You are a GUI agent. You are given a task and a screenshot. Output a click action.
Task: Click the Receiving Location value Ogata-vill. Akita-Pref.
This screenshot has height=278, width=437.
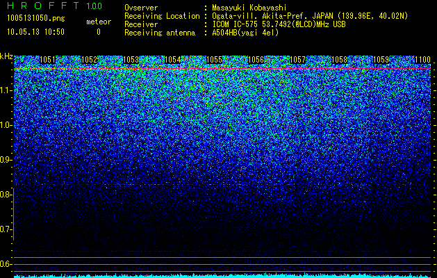point(261,16)
